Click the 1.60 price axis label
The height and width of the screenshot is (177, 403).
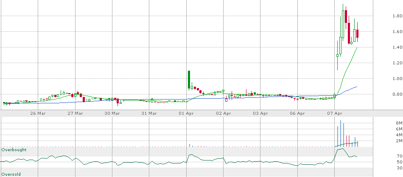[x=397, y=32]
